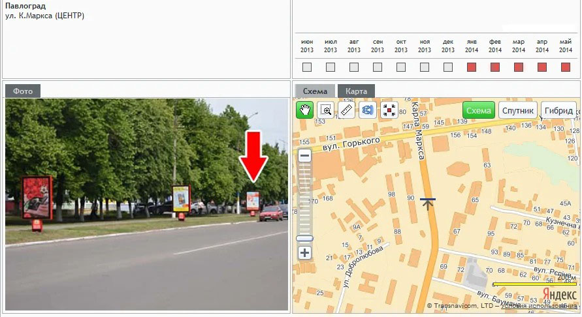The width and height of the screenshot is (582, 317).
Task: Select the hand pan tool on map
Action: (x=305, y=110)
